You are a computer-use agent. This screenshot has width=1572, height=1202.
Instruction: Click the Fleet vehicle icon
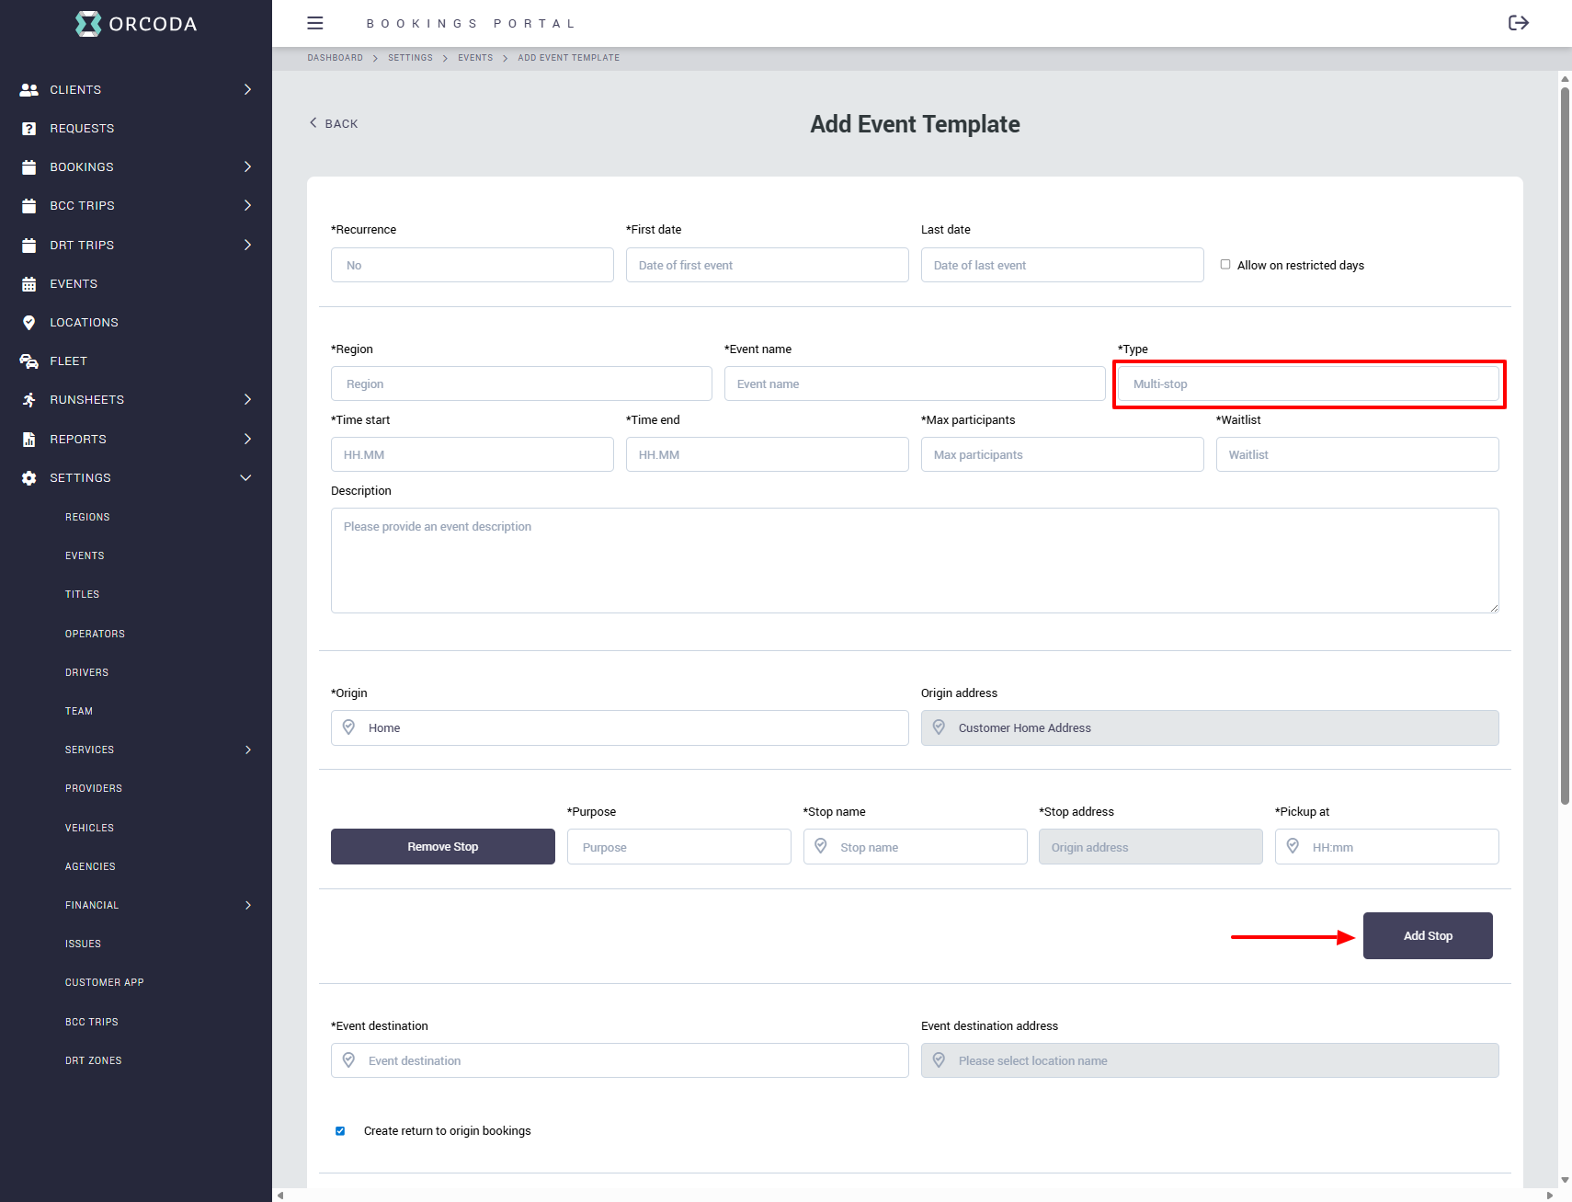point(29,361)
